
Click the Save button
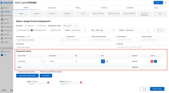144,89
